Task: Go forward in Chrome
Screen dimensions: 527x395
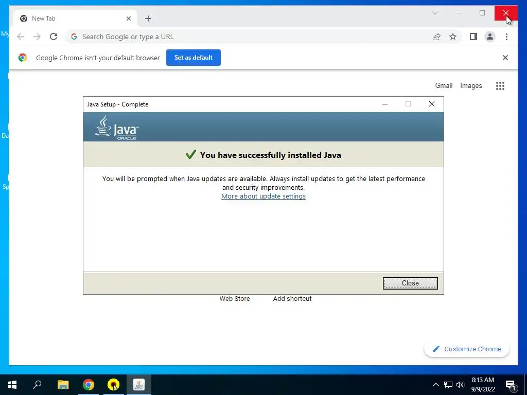Action: [37, 37]
